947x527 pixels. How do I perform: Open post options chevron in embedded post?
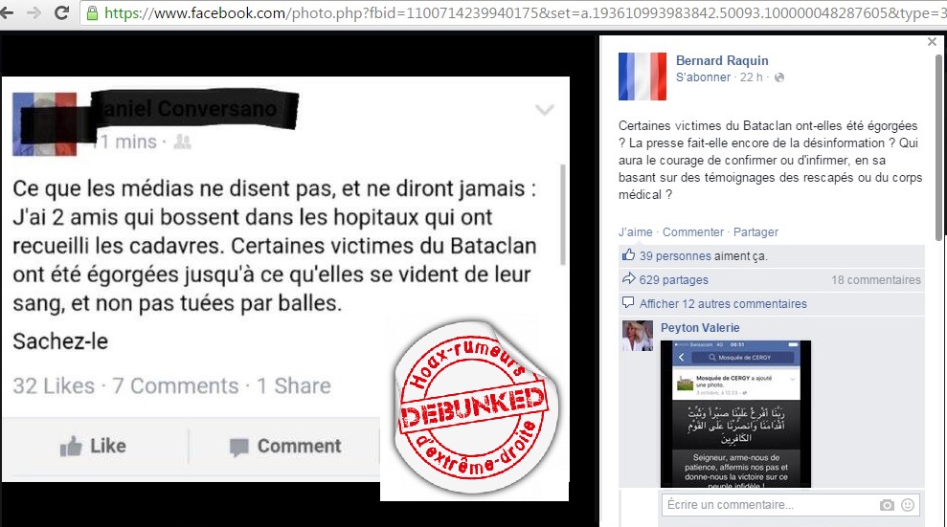(544, 110)
